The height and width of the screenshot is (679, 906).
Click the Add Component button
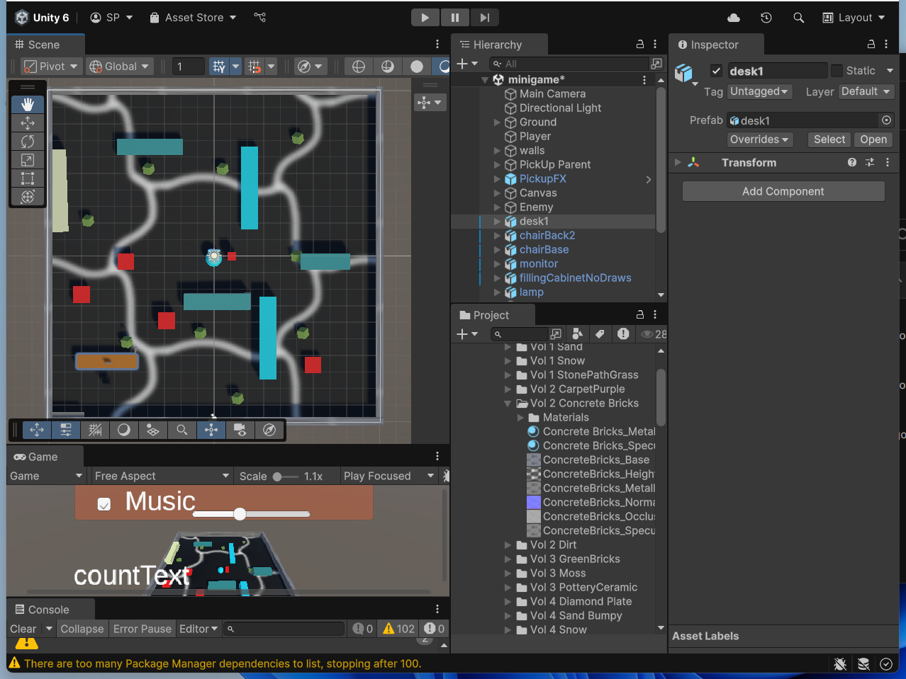tap(783, 191)
